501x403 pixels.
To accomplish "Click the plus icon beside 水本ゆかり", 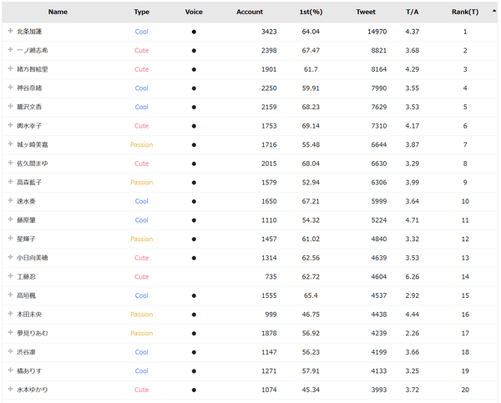I will 10,389.
